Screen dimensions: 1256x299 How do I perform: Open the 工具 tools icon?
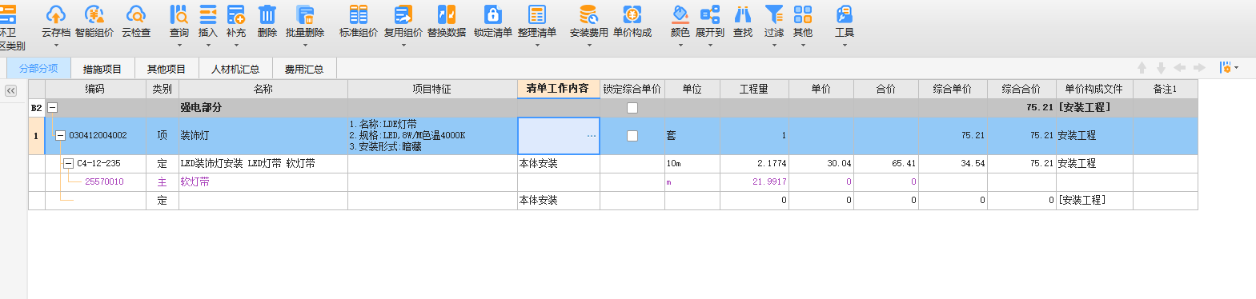click(x=845, y=14)
